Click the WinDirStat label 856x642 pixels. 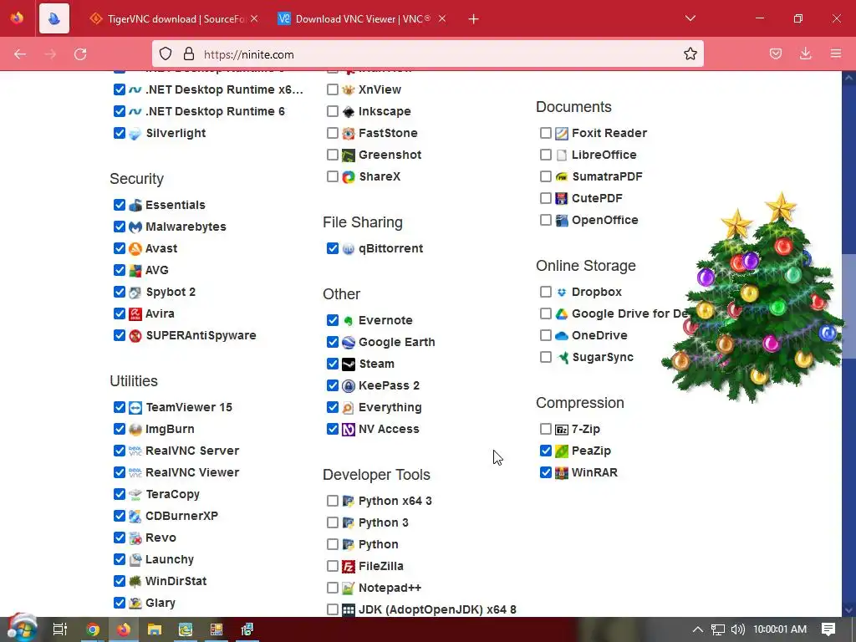point(176,582)
